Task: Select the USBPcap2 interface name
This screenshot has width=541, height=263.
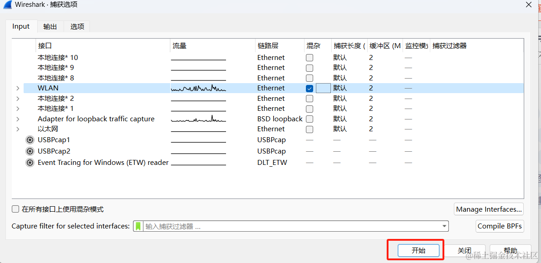Action: (54, 151)
